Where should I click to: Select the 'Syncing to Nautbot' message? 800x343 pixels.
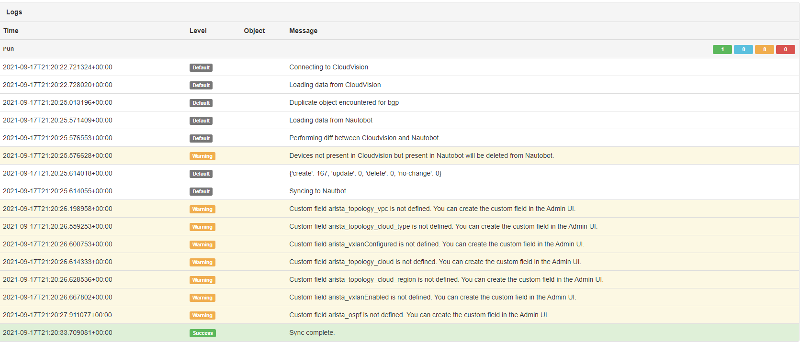click(318, 191)
